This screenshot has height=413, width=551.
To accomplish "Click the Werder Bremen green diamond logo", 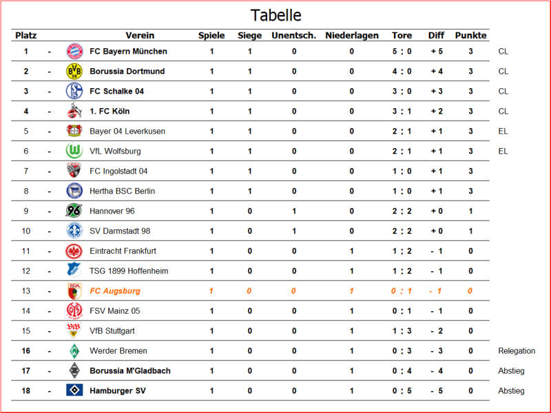I will click(74, 351).
